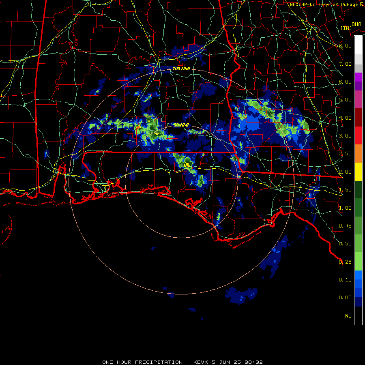
Task: Pick the light green swatch above 0.25
Action: click(x=358, y=262)
